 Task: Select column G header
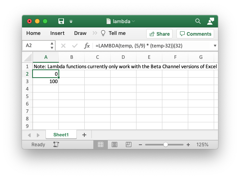tap(201, 57)
